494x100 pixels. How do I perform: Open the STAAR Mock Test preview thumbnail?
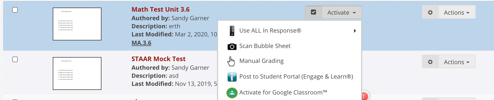[x=77, y=73]
